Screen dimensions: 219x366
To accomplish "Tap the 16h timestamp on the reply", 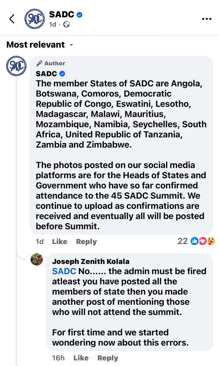I will (58, 358).
